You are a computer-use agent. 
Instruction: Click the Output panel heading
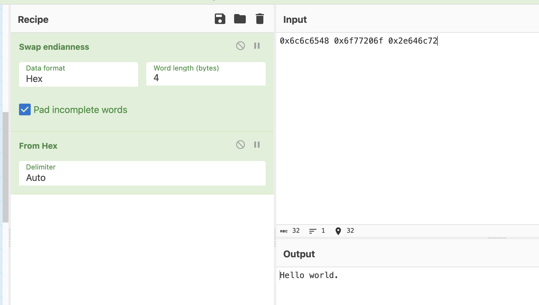pos(299,254)
